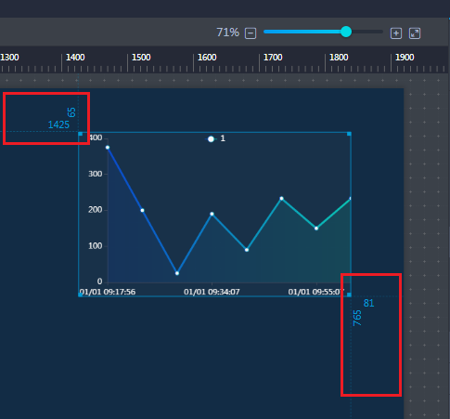Click the 200 y-axis label
The height and width of the screenshot is (419, 450).
coord(96,210)
